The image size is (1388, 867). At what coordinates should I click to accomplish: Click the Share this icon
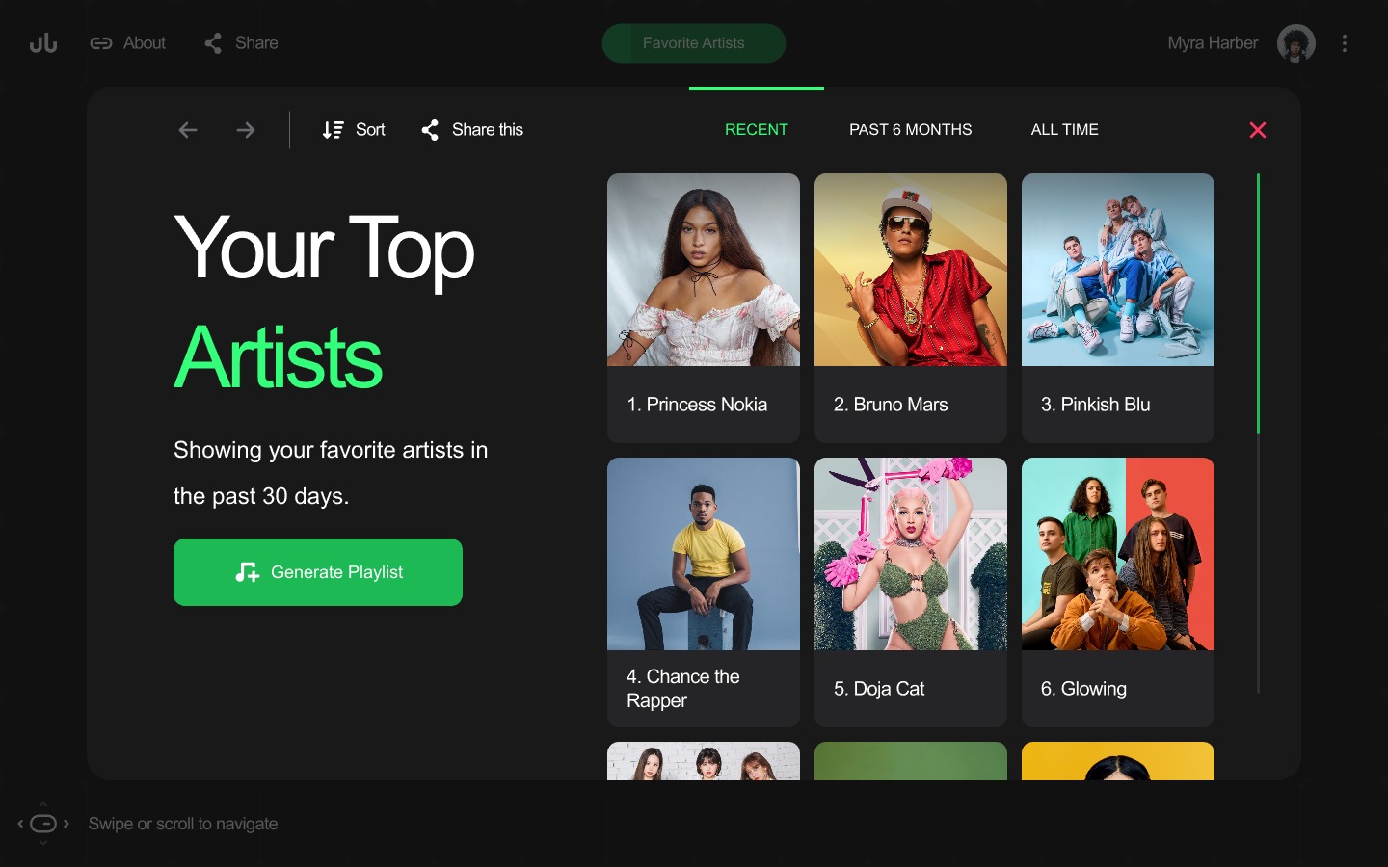tap(430, 130)
